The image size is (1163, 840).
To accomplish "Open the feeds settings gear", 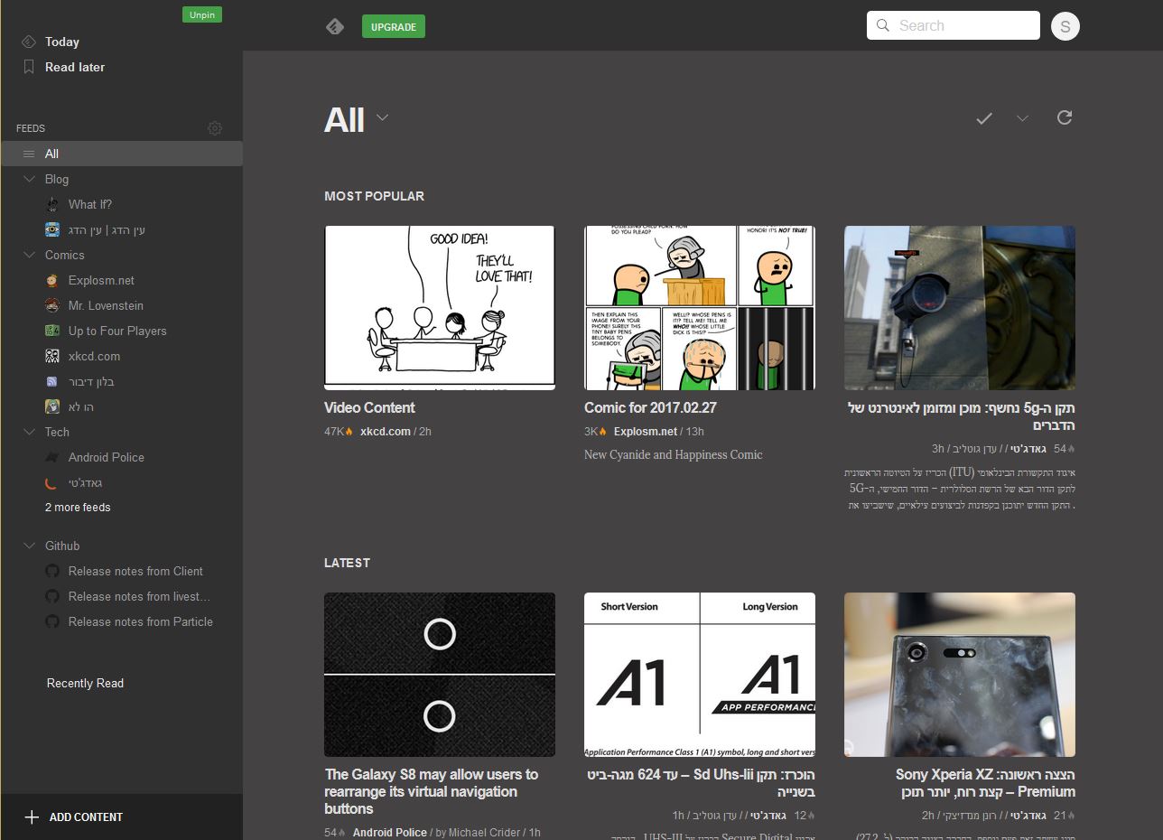I will tap(215, 128).
